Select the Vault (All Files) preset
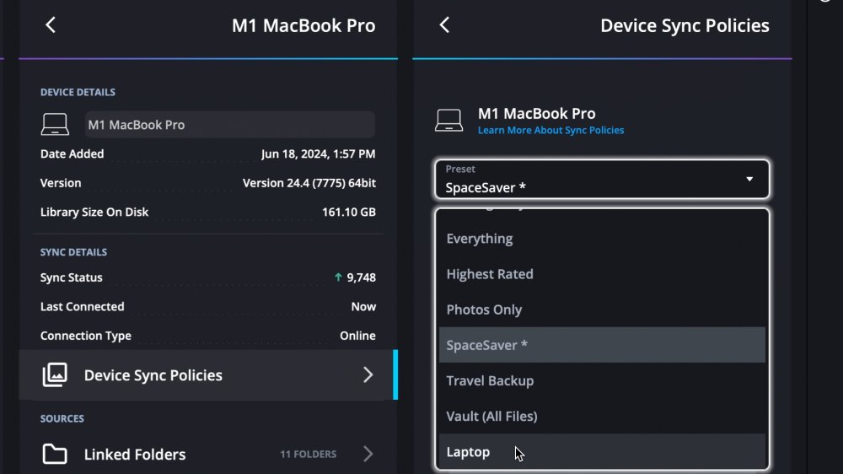The width and height of the screenshot is (843, 474). point(491,416)
